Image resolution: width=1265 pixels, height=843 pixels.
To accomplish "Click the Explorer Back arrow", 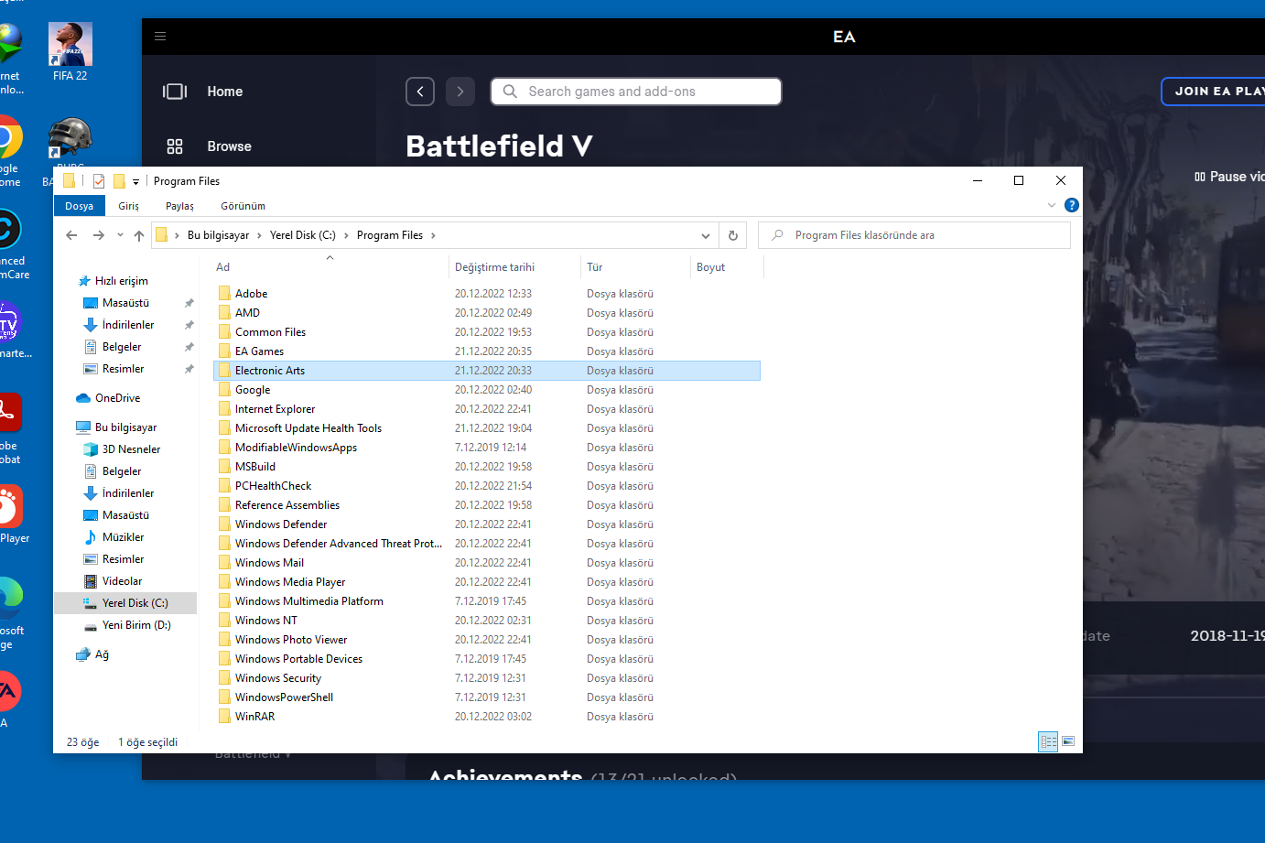I will click(x=71, y=235).
